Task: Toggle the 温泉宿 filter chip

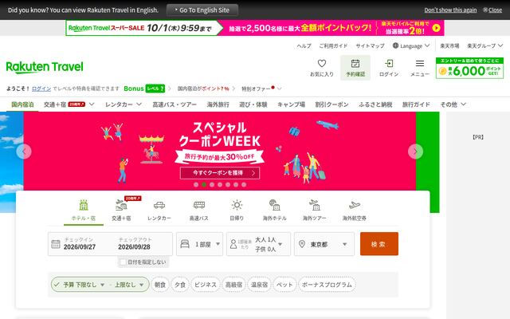Action: coord(259,285)
